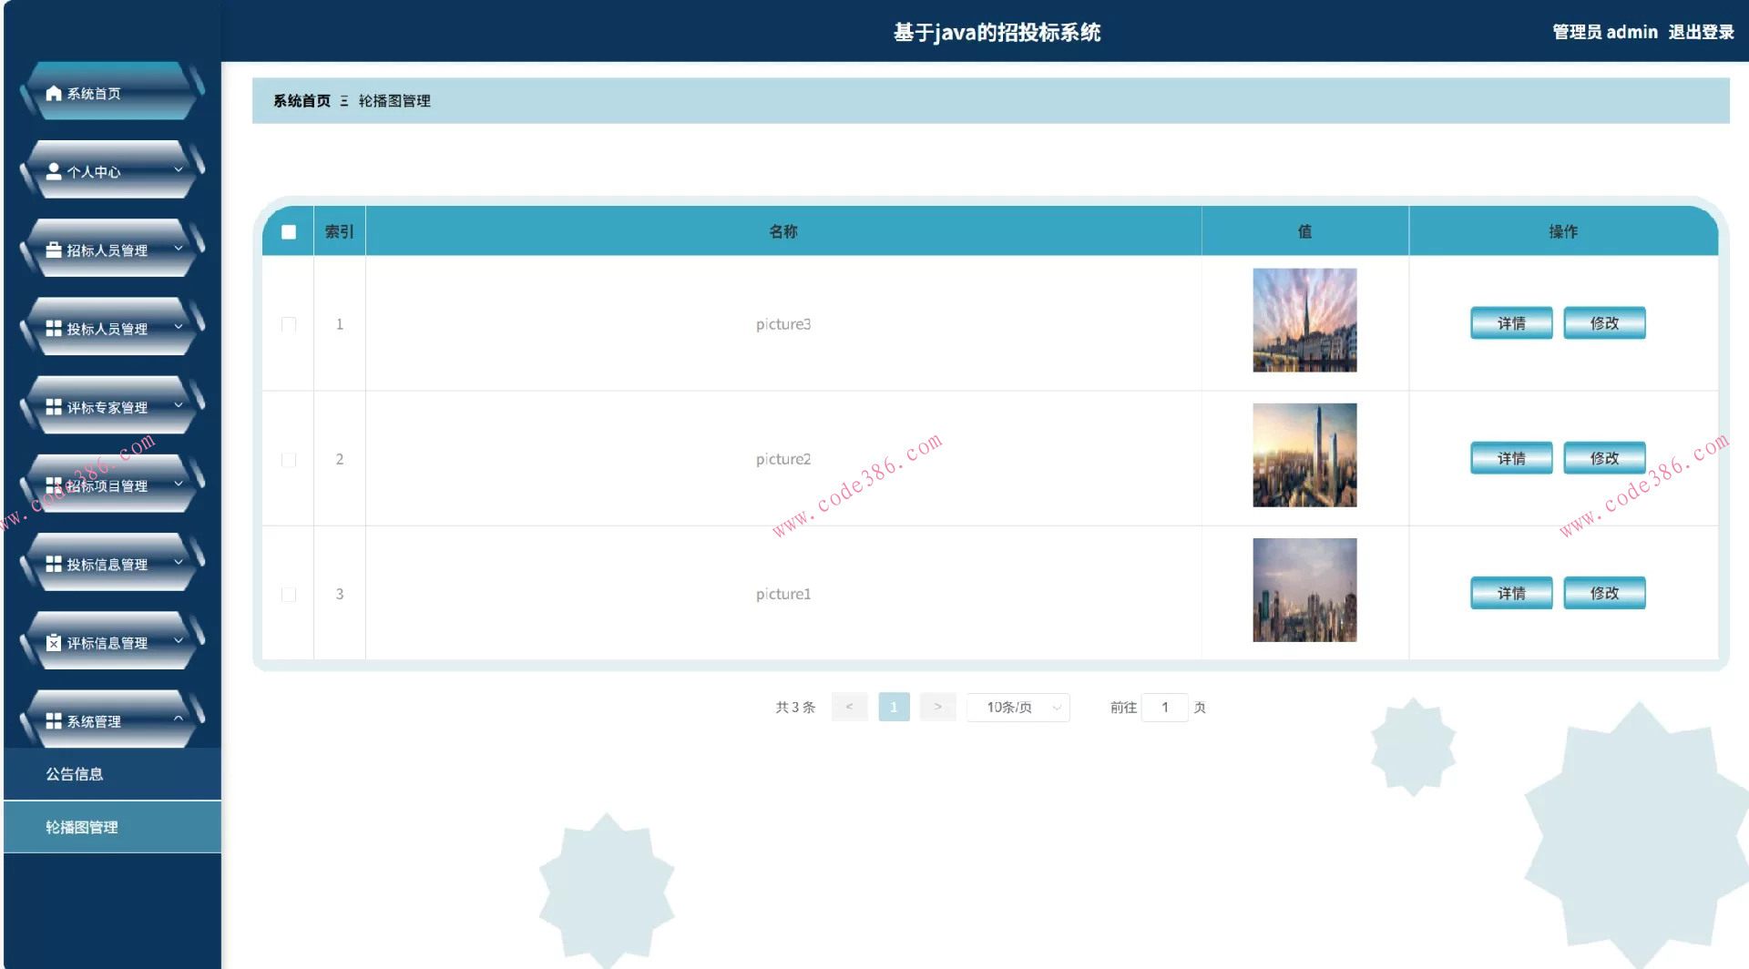Toggle the select-all checkbox in table header
This screenshot has width=1749, height=969.
pyautogui.click(x=289, y=232)
